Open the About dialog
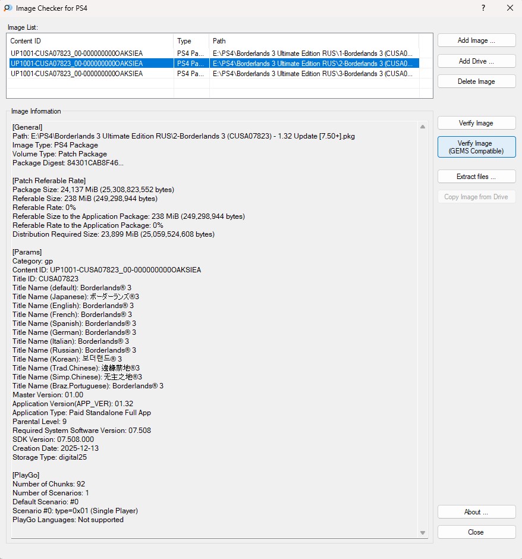522x559 pixels. click(476, 512)
